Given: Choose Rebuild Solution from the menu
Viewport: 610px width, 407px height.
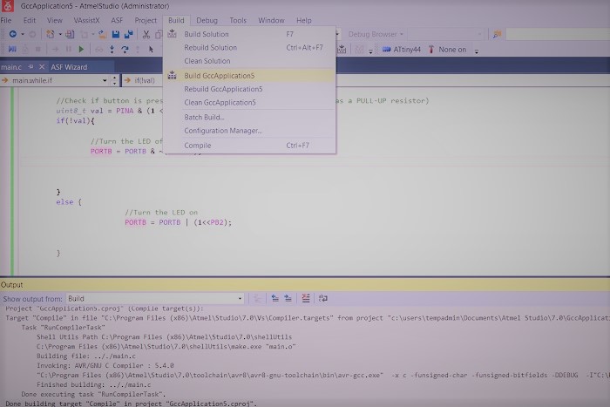Looking at the screenshot, I should tap(249, 47).
